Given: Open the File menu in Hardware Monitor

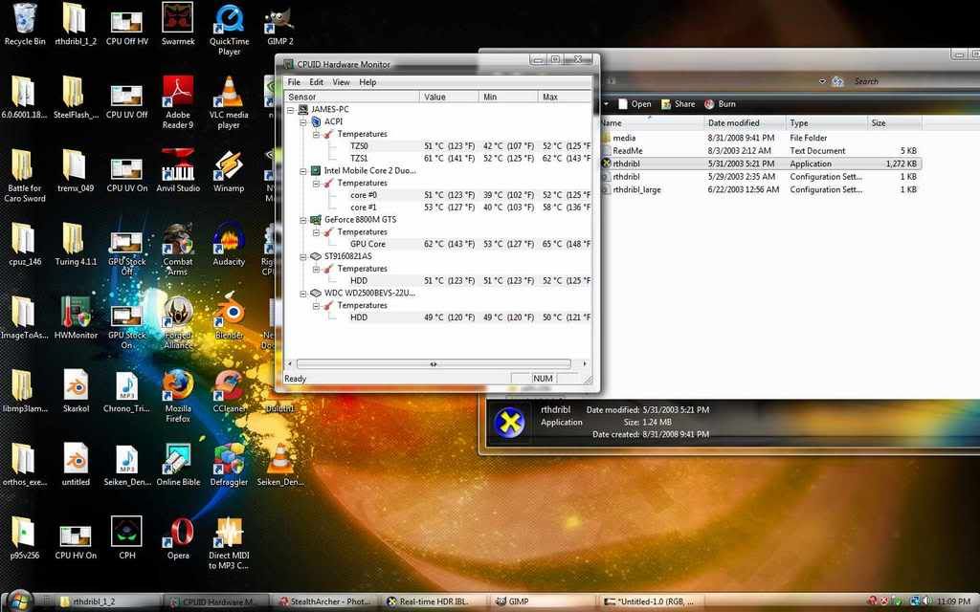Looking at the screenshot, I should (x=294, y=82).
